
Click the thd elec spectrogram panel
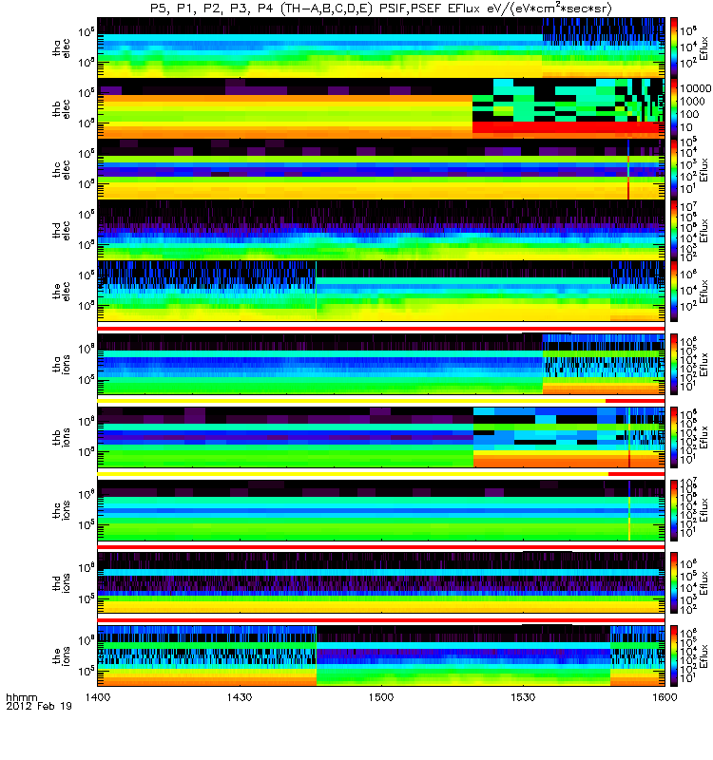tap(381, 230)
